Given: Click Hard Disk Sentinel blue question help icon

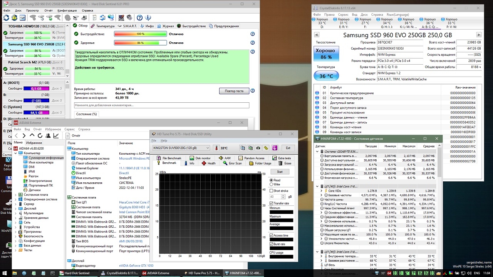Looking at the screenshot, I should point(139,18).
